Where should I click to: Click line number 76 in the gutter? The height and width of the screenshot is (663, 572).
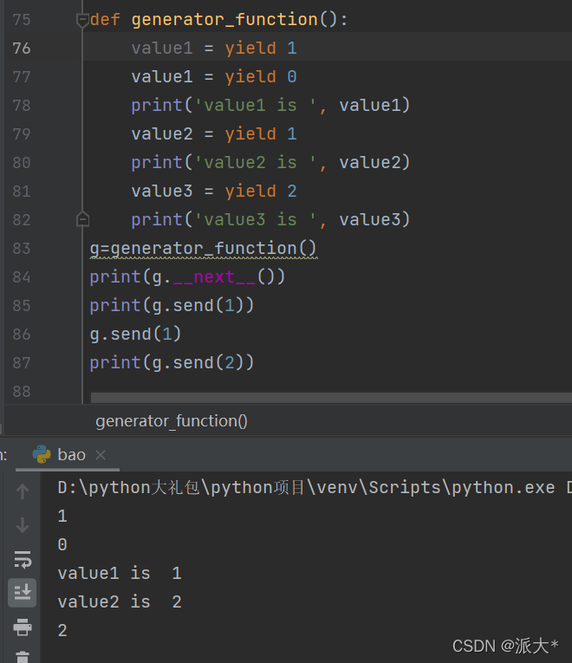pyautogui.click(x=22, y=49)
